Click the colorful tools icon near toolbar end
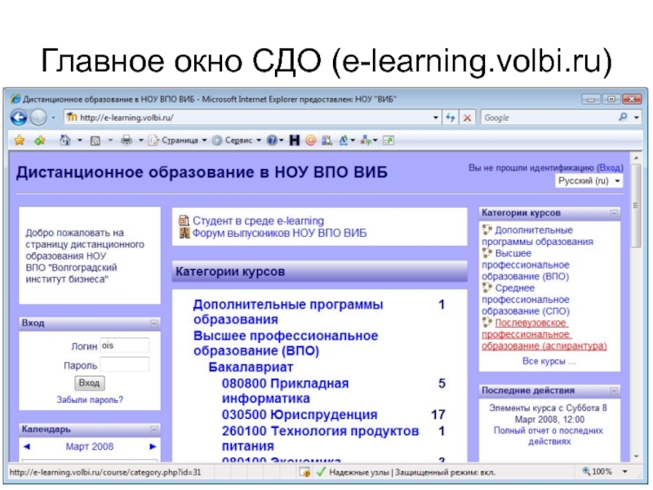This screenshot has width=653, height=490. (366, 140)
